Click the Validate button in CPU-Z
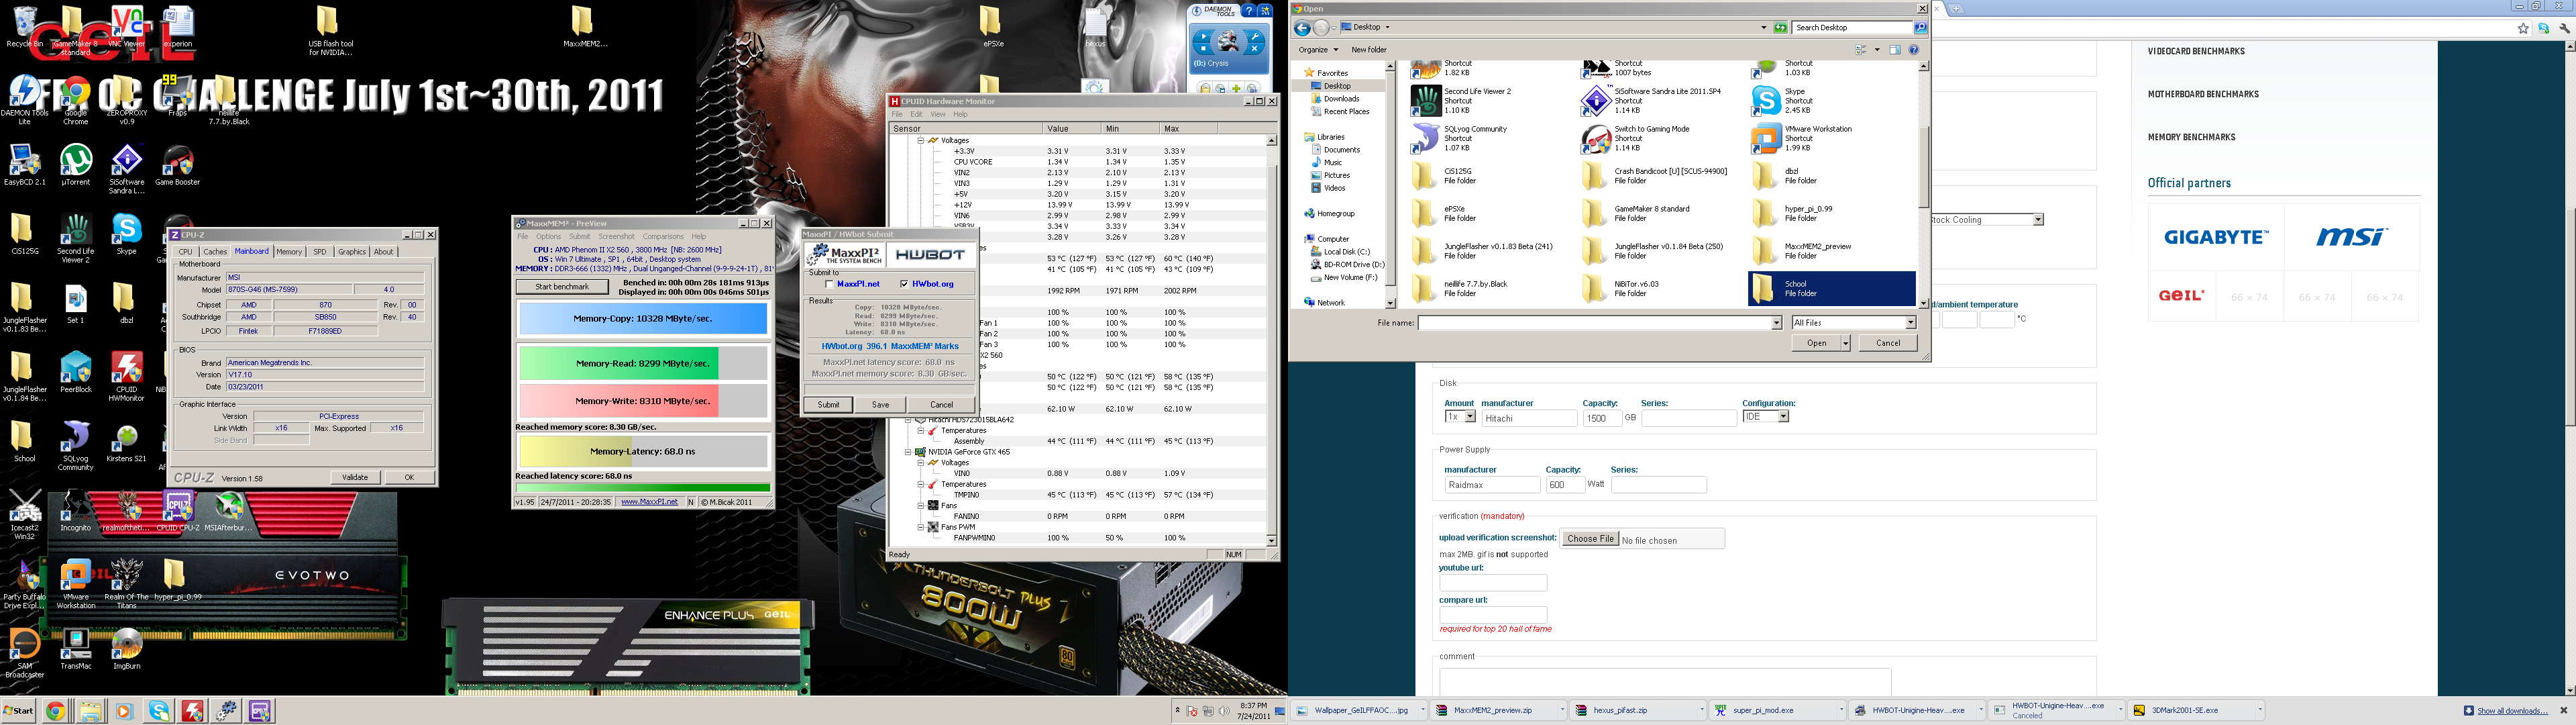Image resolution: width=2576 pixels, height=725 pixels. (x=355, y=479)
